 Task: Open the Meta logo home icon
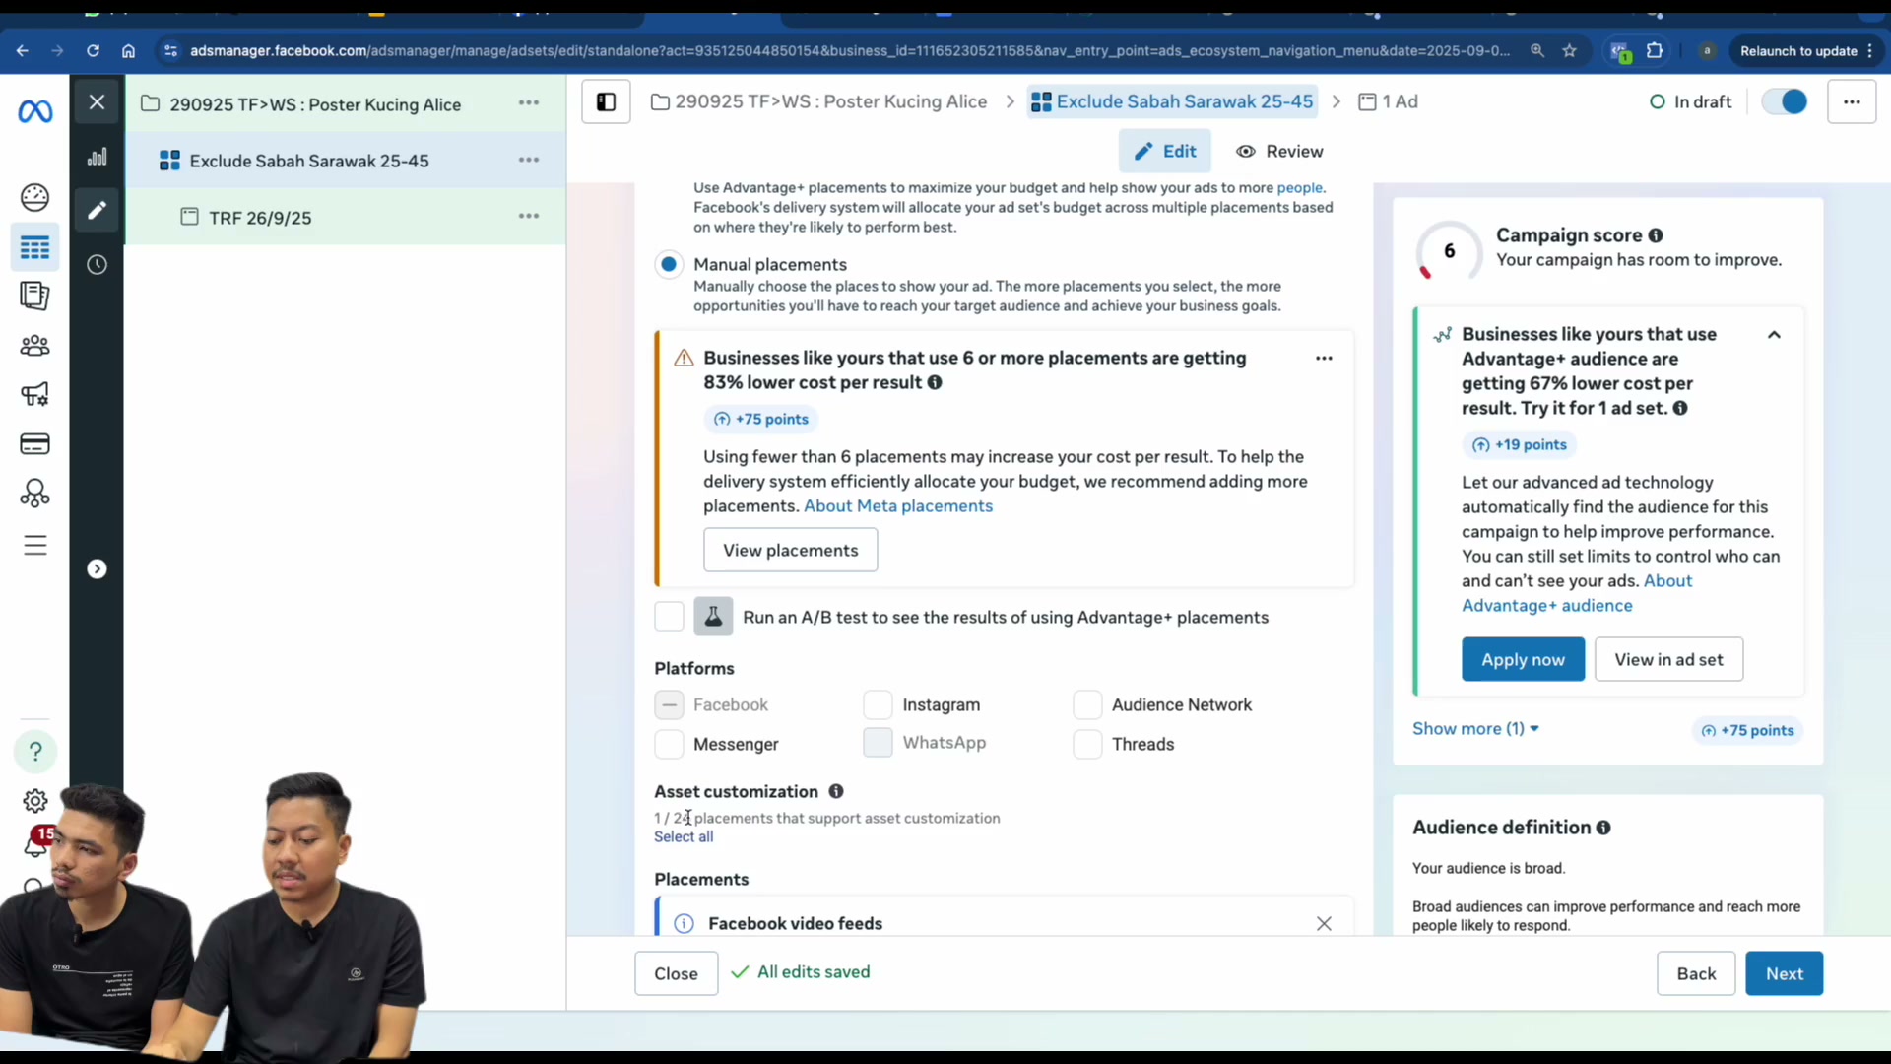click(x=35, y=112)
